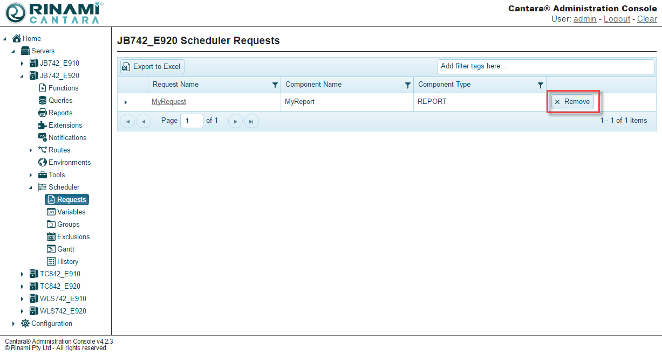The height and width of the screenshot is (362, 662).
Task: Collapse the Scheduler tree node
Action: point(31,187)
